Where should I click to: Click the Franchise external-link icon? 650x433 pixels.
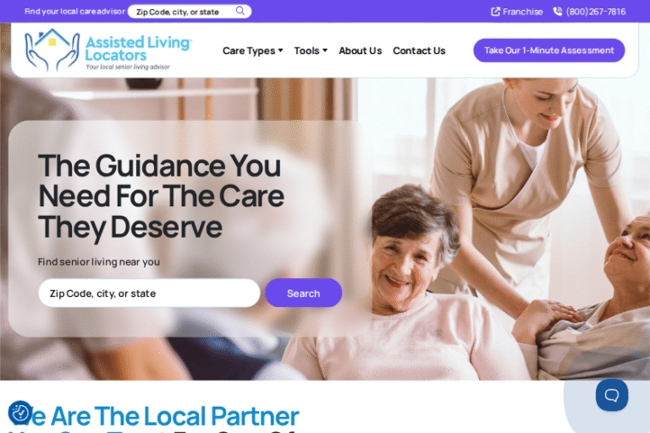click(495, 12)
